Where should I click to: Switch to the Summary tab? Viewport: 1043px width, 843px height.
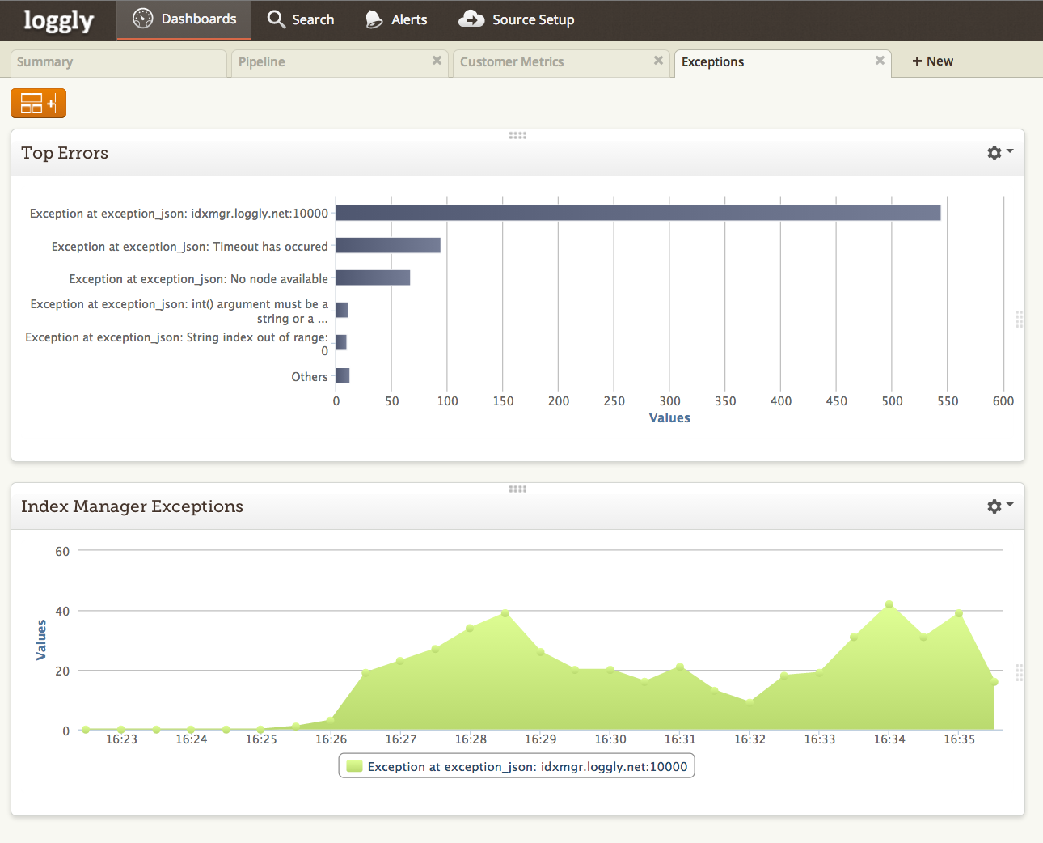point(45,62)
